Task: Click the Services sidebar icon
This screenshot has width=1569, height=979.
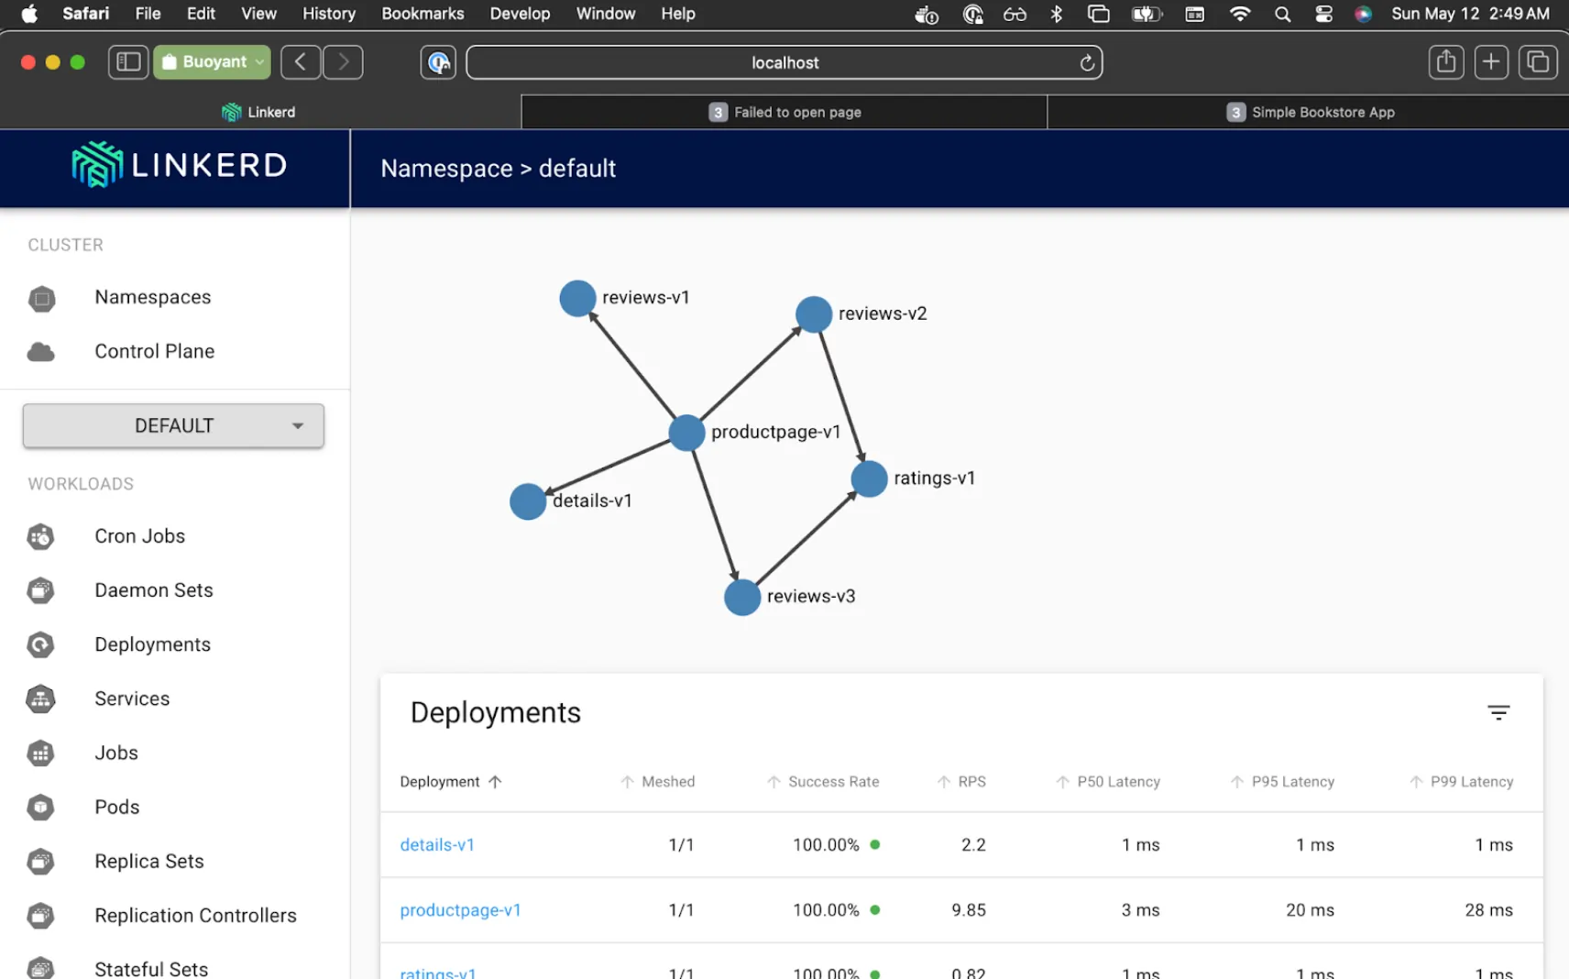Action: (x=41, y=699)
